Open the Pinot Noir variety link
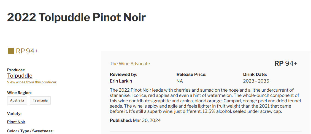Screen dimensions: 311x134 (x=16, y=122)
